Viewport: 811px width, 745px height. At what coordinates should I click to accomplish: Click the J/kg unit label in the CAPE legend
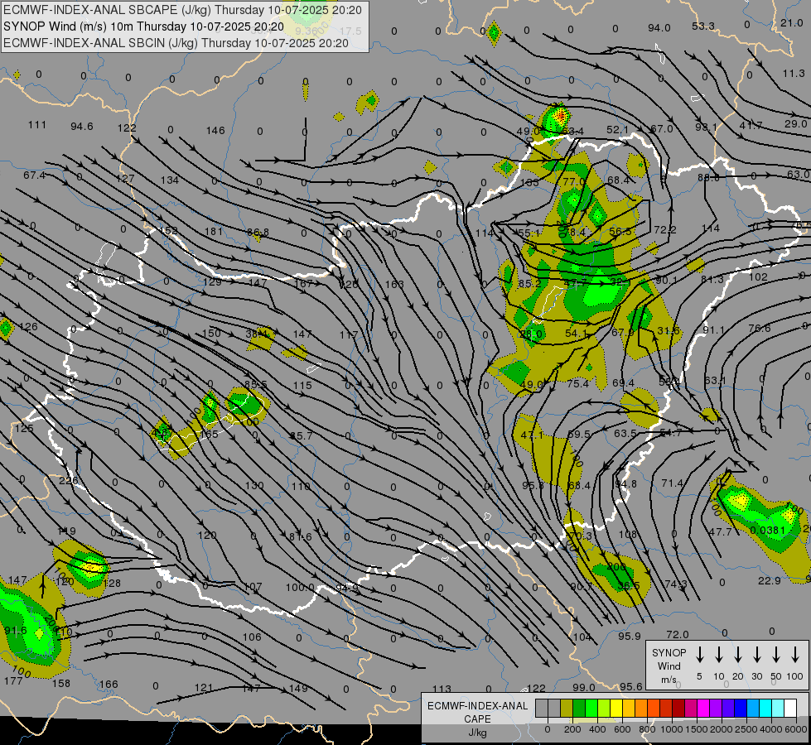(477, 733)
